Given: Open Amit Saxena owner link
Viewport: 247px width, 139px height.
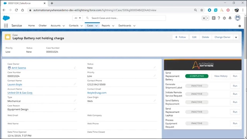Looking at the screenshot, I should [19, 68].
